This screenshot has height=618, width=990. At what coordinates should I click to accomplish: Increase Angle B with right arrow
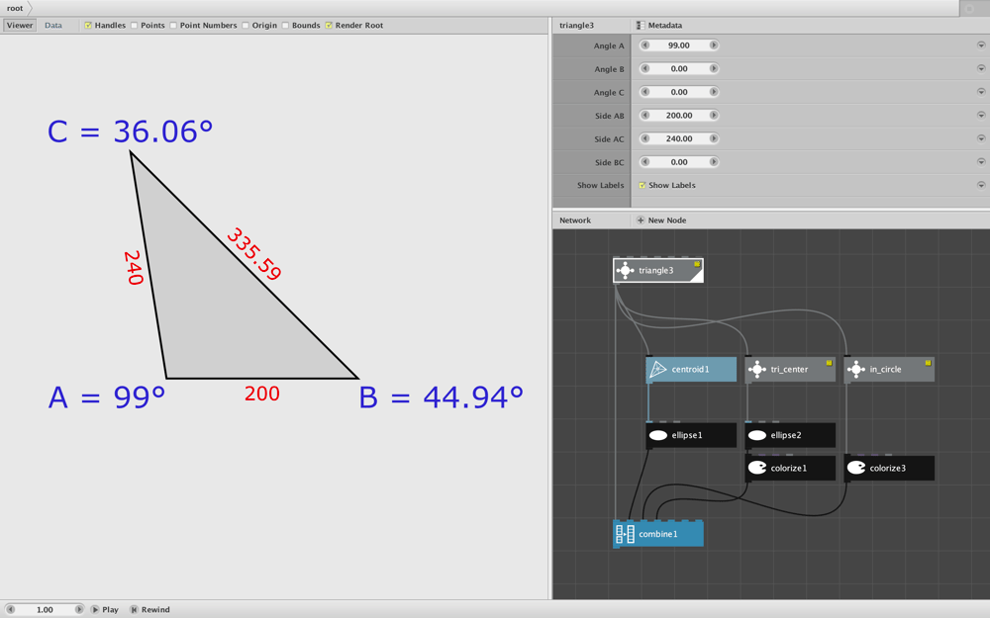(714, 69)
